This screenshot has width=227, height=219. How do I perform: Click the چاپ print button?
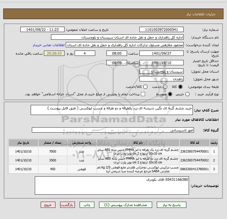pos(87,205)
